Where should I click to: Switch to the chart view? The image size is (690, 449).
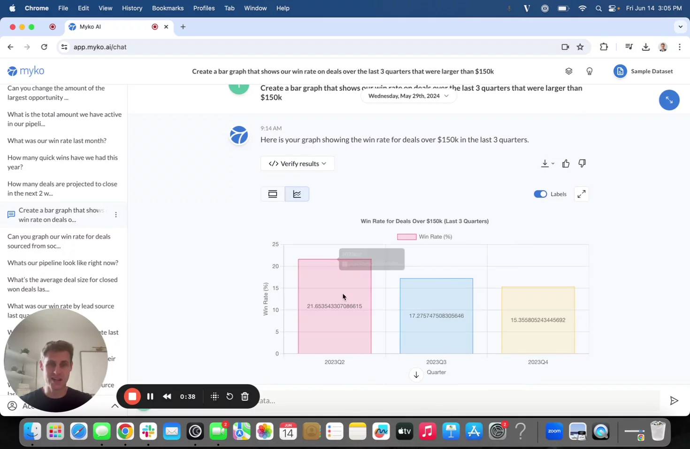coord(297,194)
